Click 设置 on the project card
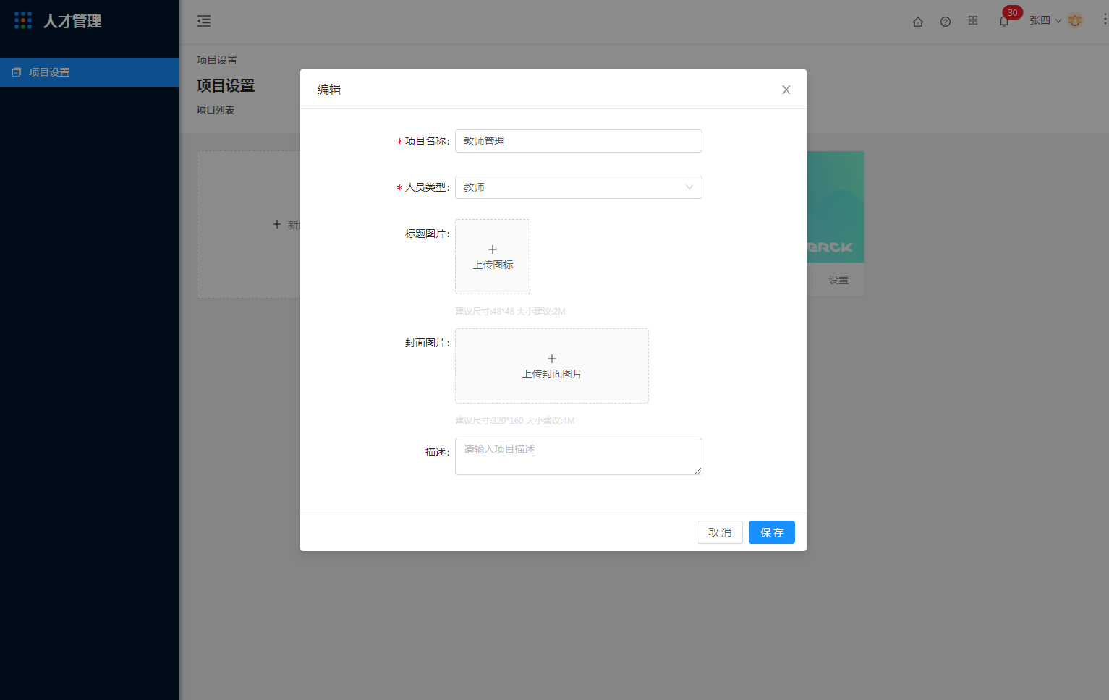The width and height of the screenshot is (1109, 700). point(838,280)
